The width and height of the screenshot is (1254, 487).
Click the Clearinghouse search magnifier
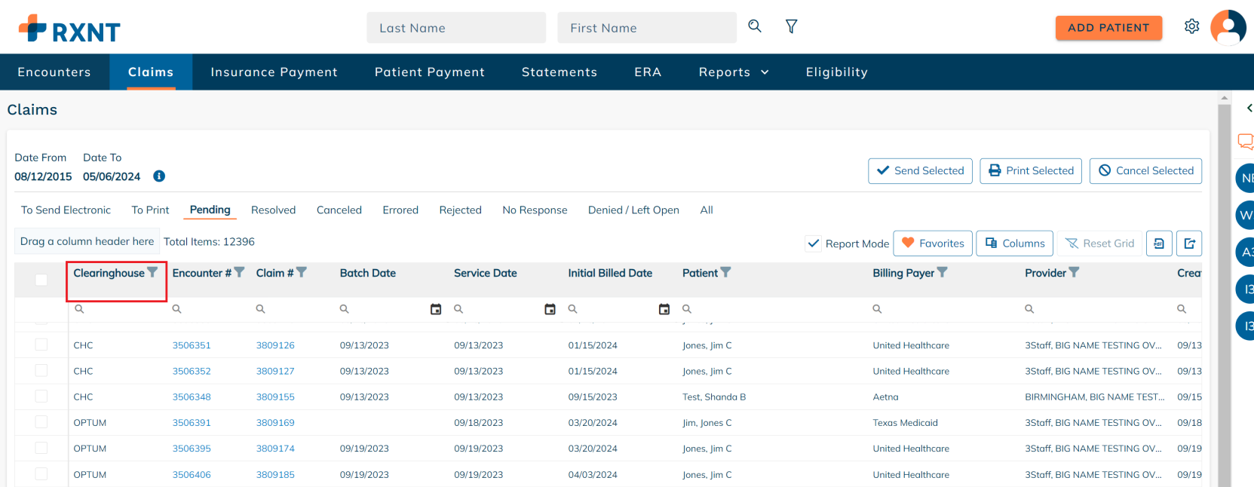pos(79,309)
